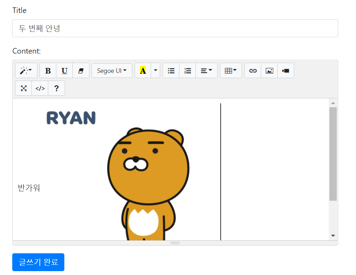Insert an ordered numbered list
Viewport: 356px width, 275px height.
point(187,70)
